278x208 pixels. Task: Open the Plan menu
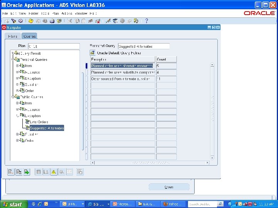[x=56, y=13]
